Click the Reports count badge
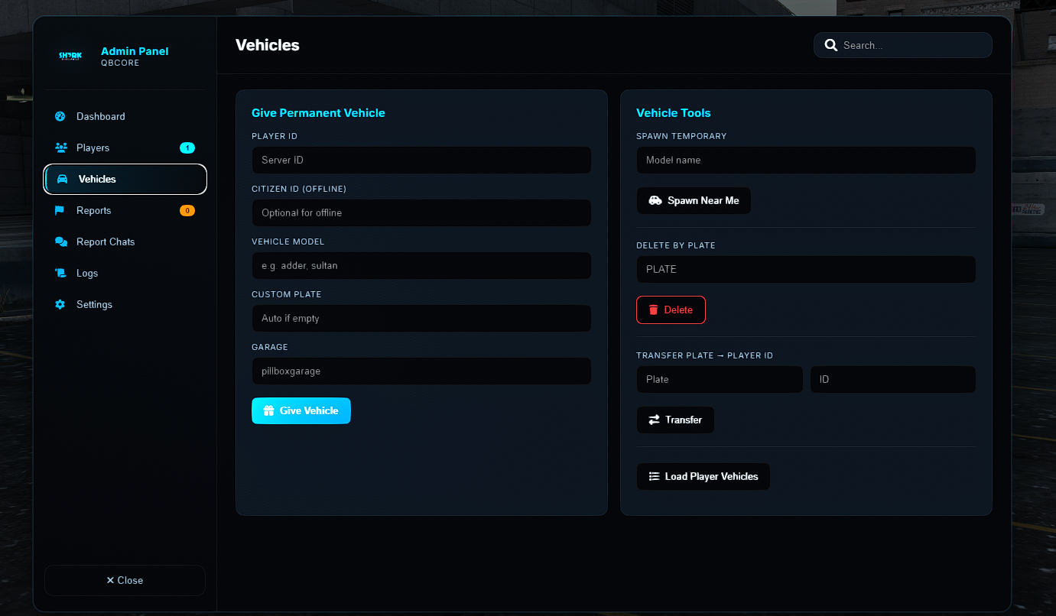The image size is (1056, 616). click(x=187, y=210)
